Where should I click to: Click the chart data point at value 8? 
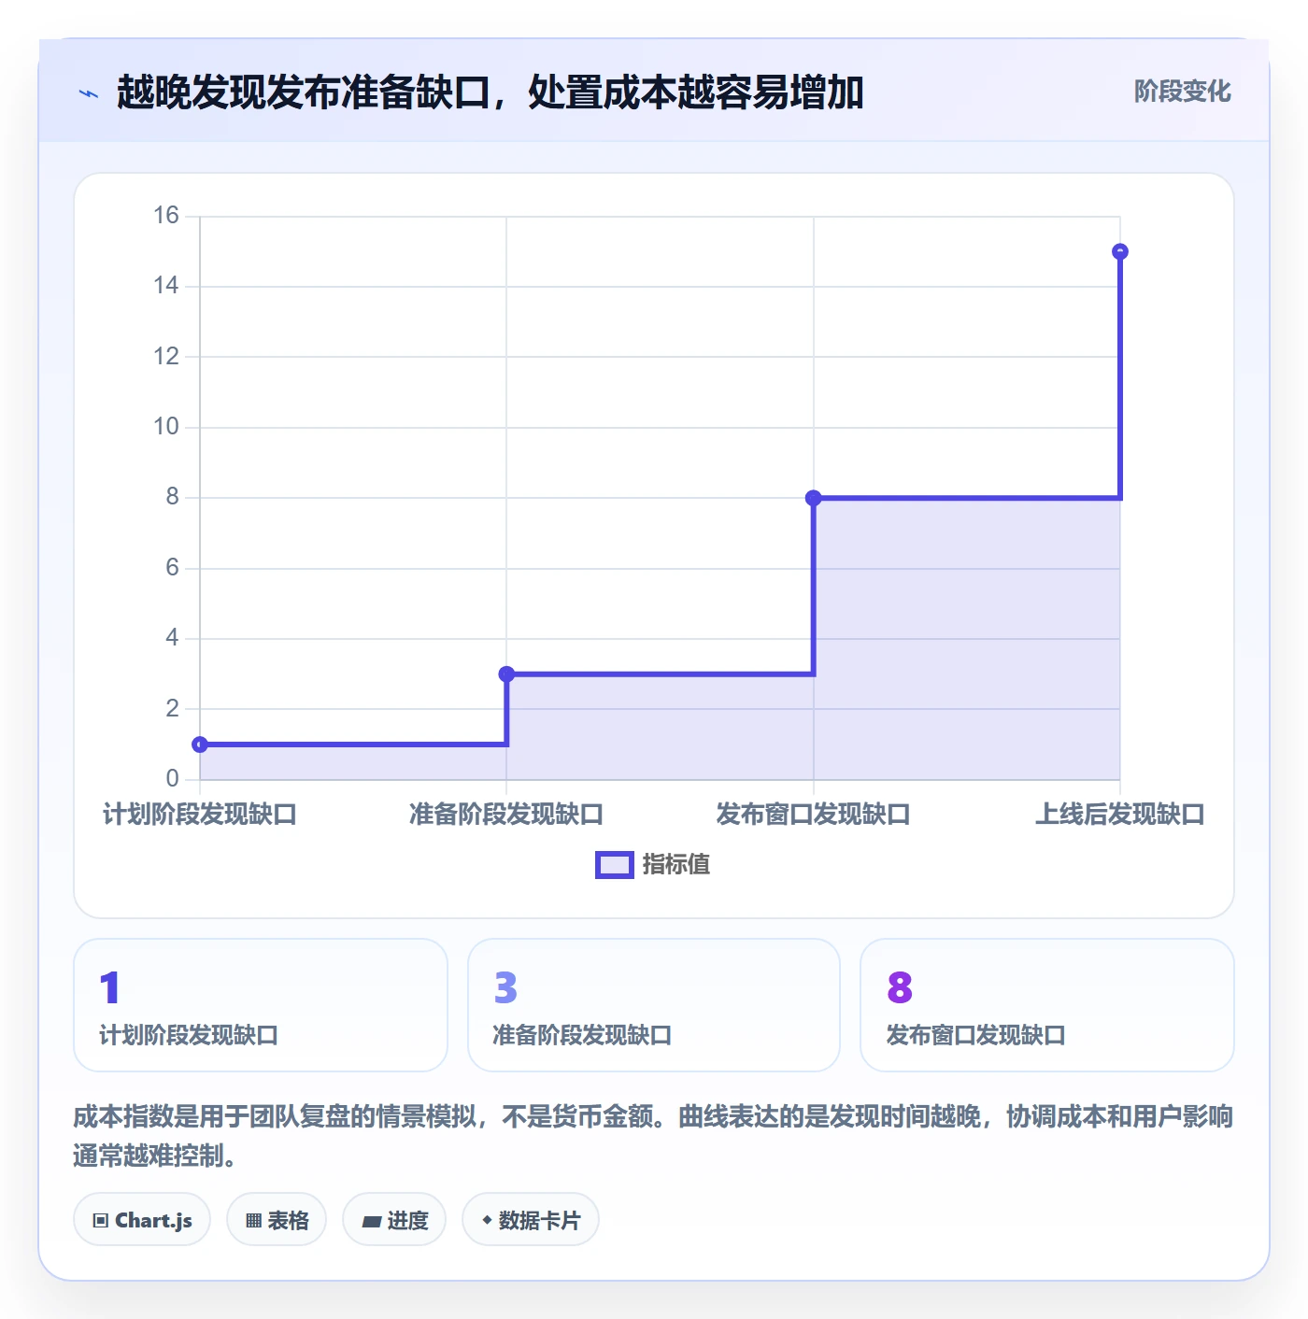[814, 498]
